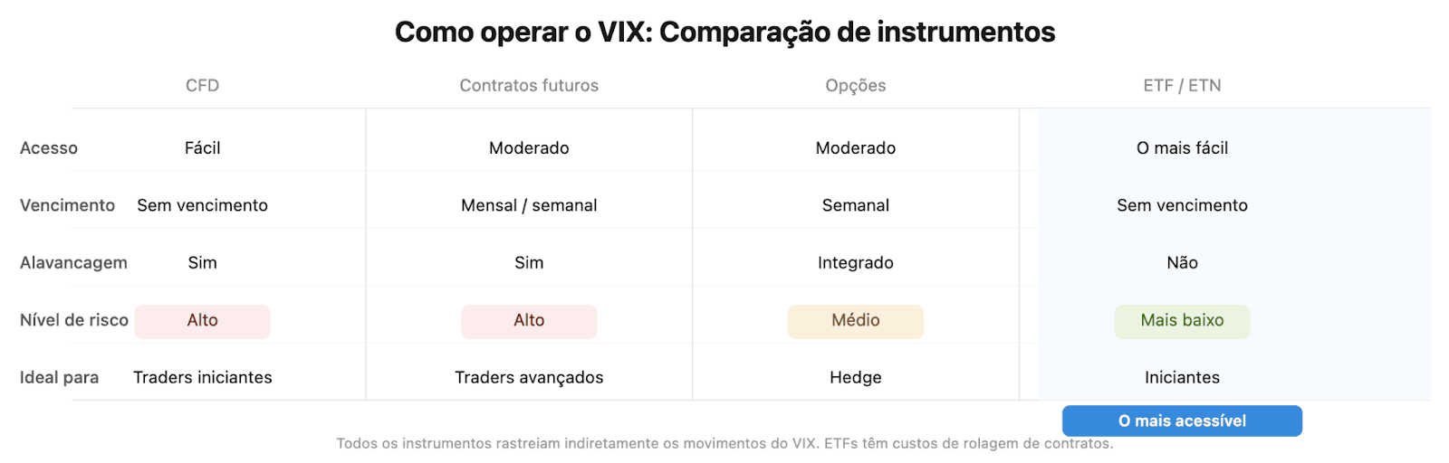This screenshot has height=463, width=1449.
Task: Click the footnote about ETF rollover costs
Action: coord(724,444)
